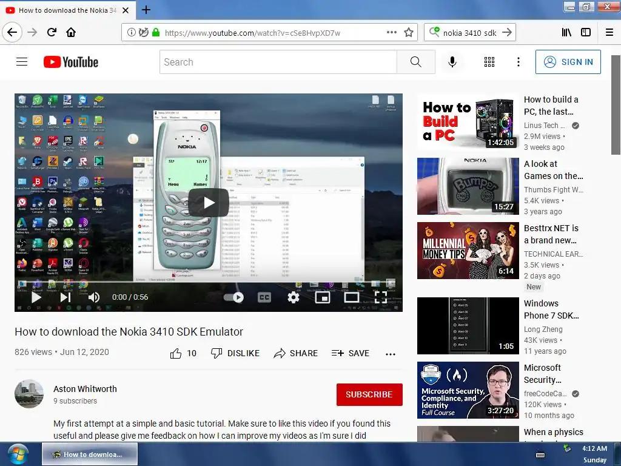Open the browser home page

coord(71,33)
